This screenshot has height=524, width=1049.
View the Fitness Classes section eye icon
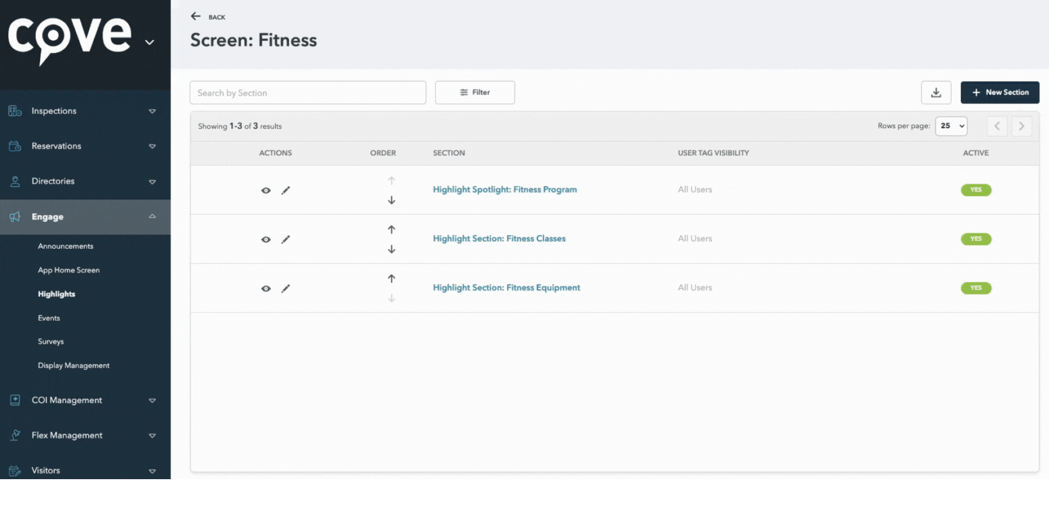pos(266,239)
